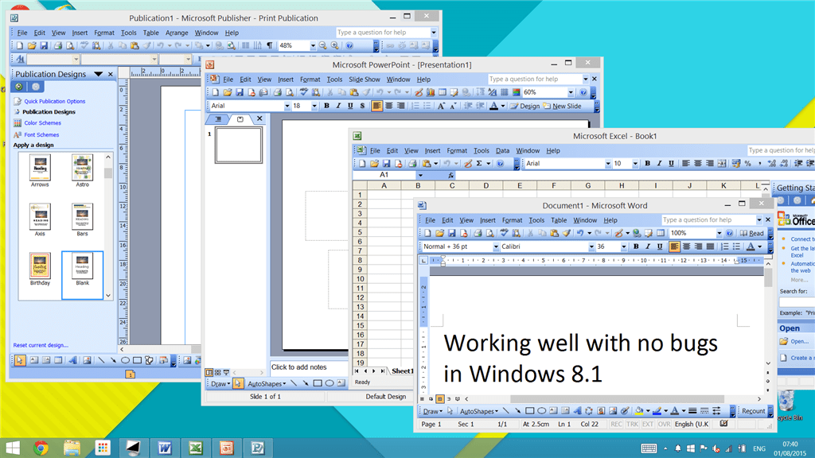The width and height of the screenshot is (815, 458).
Task: Click the Insert Chart icon in PowerPoint toolbar
Action: point(431,92)
